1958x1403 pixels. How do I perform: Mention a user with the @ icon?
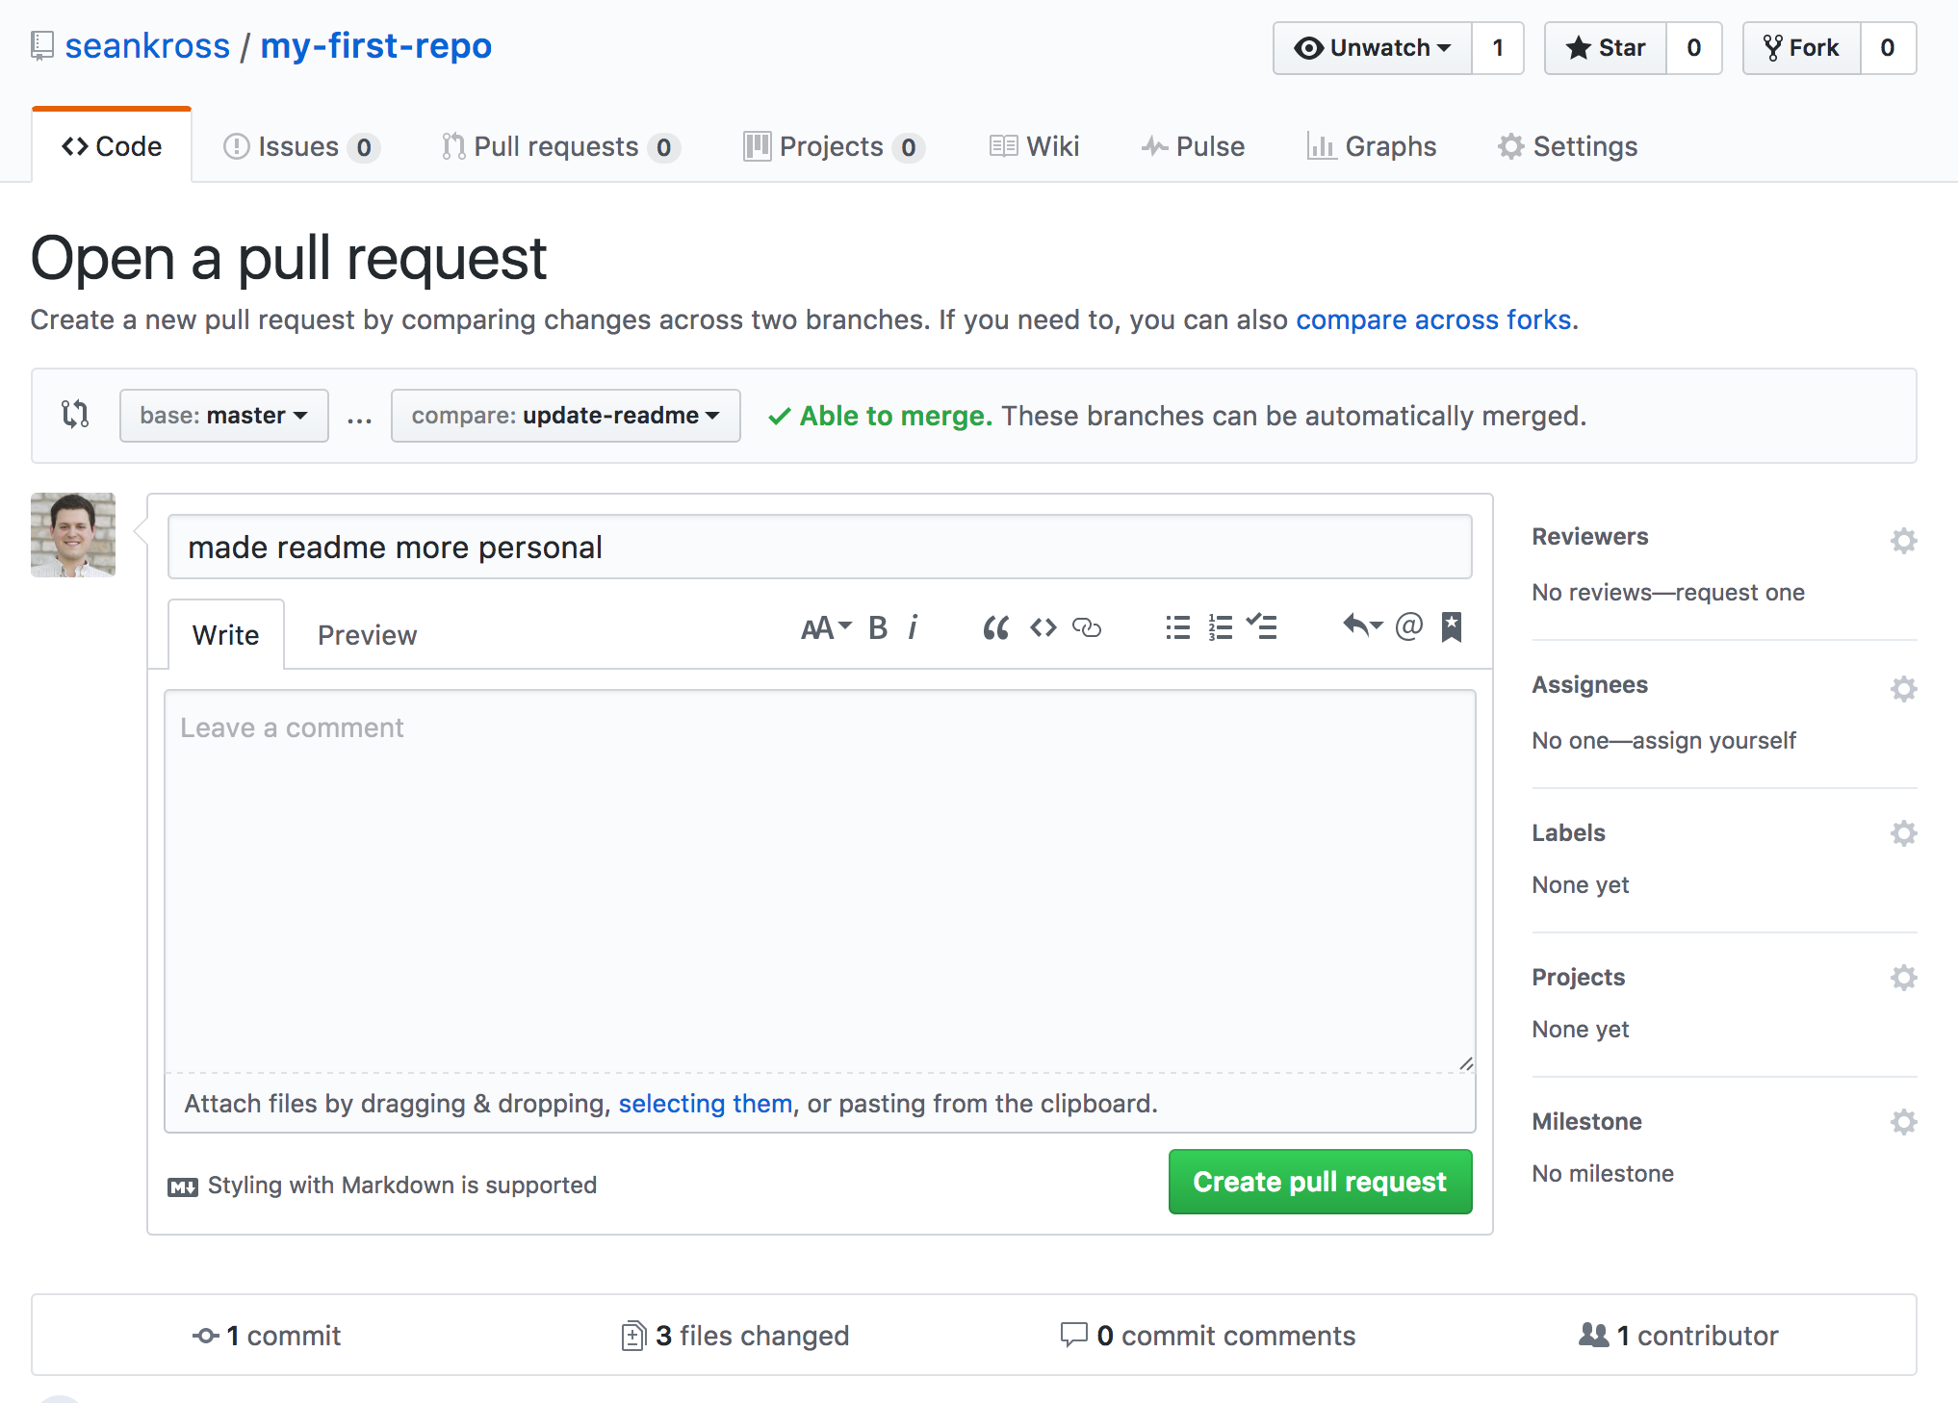(x=1408, y=626)
